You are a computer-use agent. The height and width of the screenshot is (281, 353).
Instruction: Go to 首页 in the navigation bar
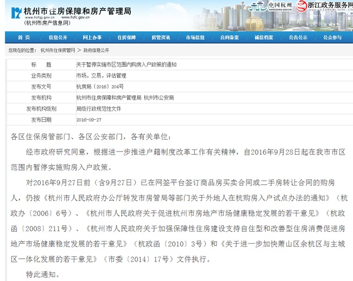pyautogui.click(x=24, y=37)
